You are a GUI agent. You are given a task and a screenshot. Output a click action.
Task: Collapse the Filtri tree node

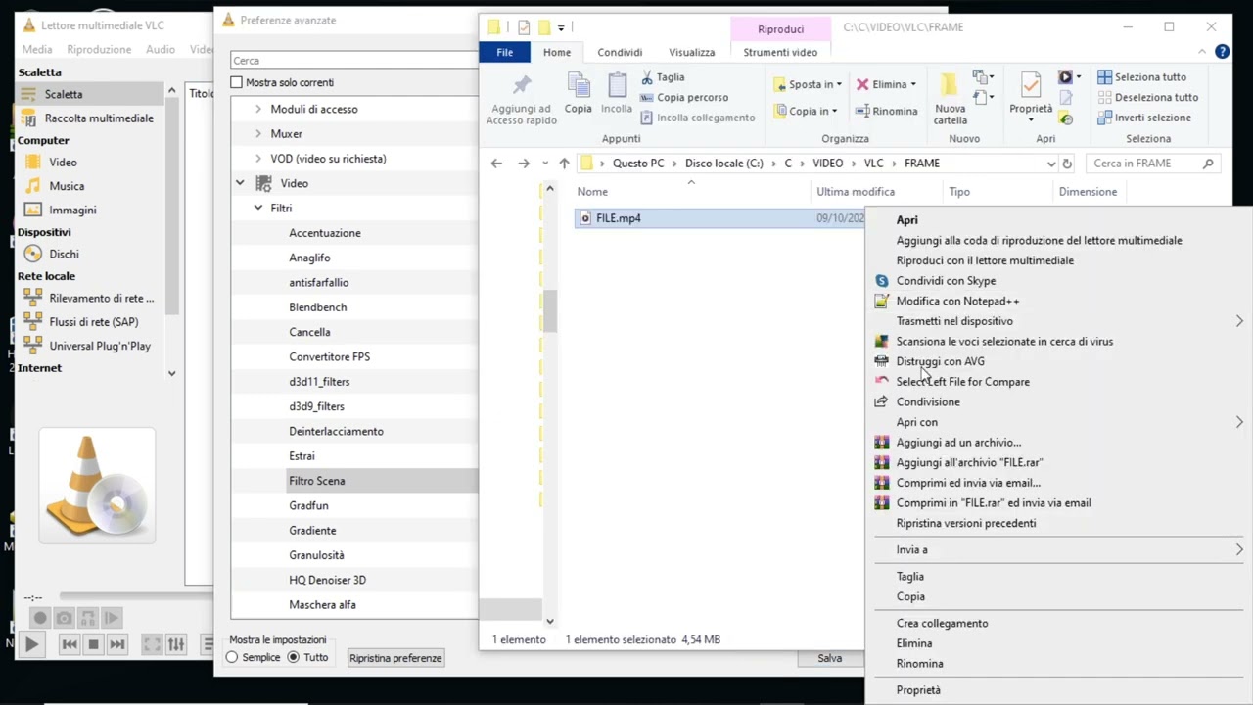[258, 208]
